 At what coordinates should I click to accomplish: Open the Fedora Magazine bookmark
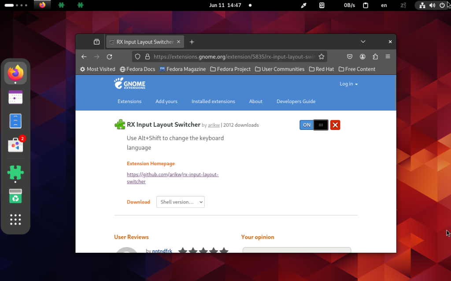pos(183,69)
